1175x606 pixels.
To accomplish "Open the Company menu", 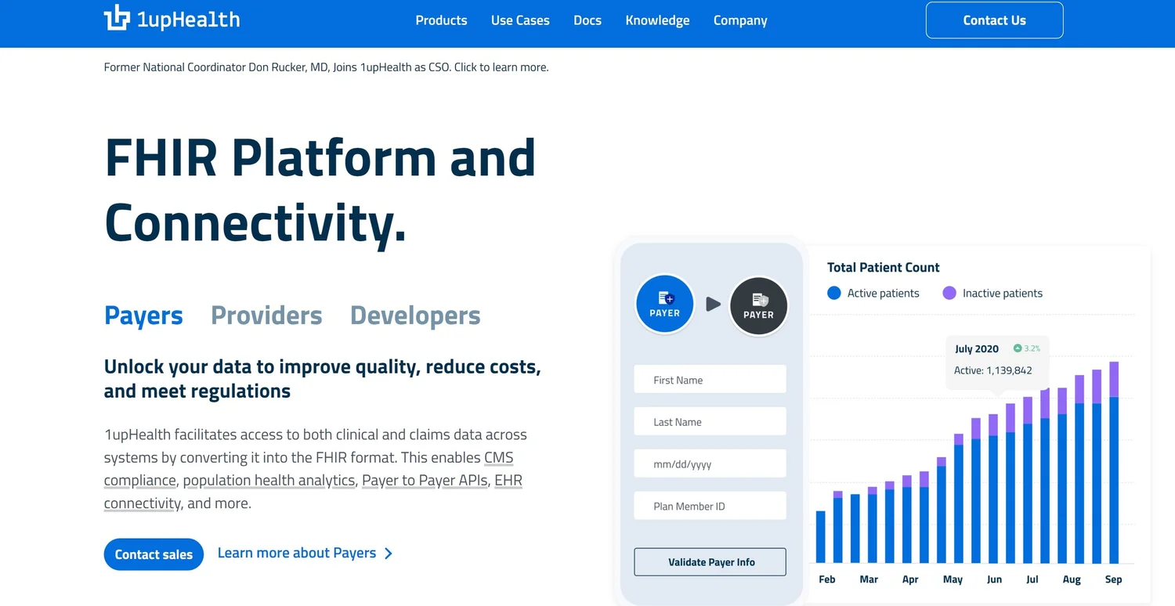I will pos(740,20).
